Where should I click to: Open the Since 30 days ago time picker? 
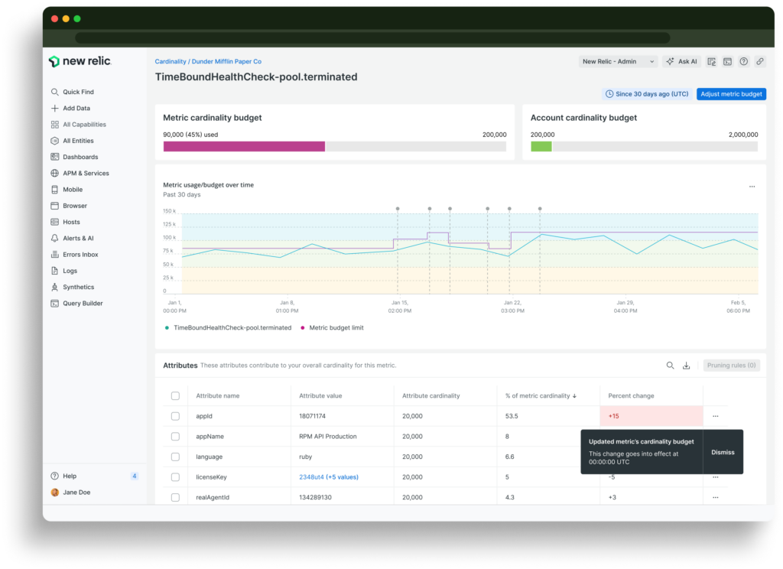(647, 94)
